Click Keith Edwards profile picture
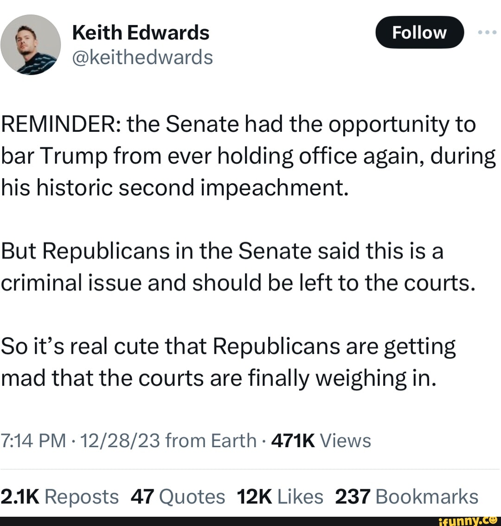The width and height of the screenshot is (501, 526). coord(30,45)
